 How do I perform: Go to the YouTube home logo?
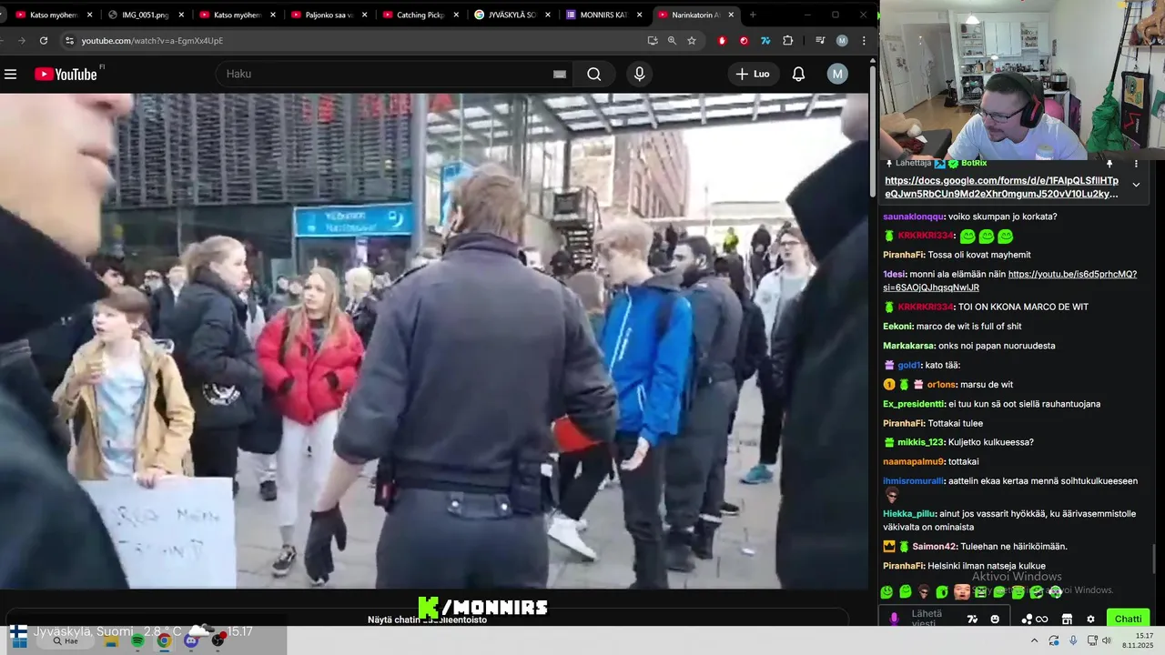[66, 74]
